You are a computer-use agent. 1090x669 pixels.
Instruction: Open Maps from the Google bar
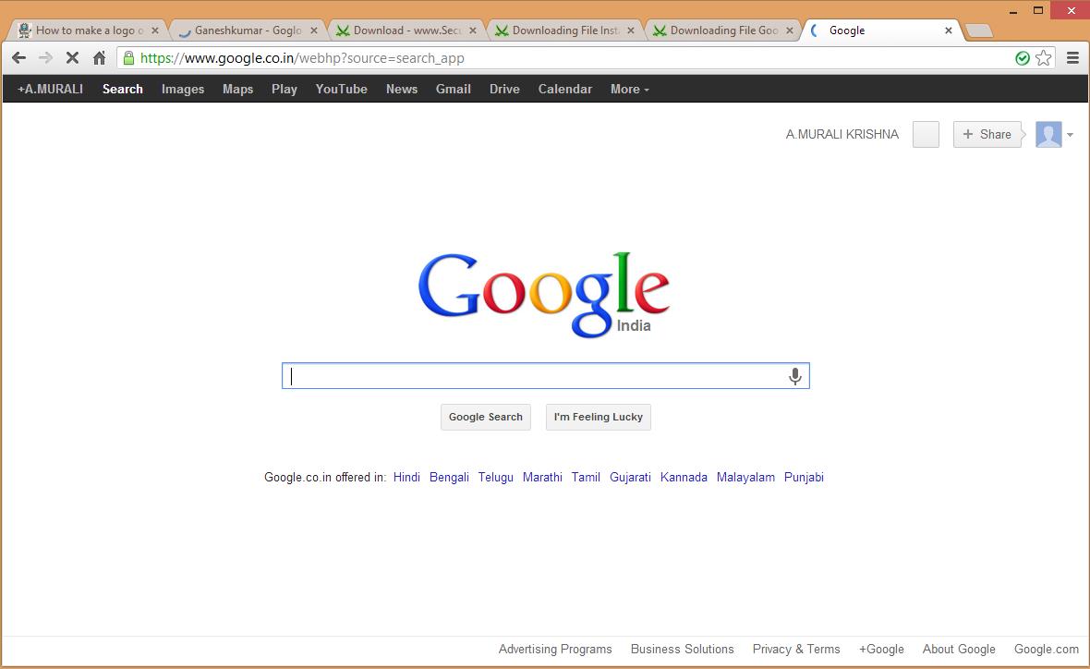pyautogui.click(x=237, y=89)
